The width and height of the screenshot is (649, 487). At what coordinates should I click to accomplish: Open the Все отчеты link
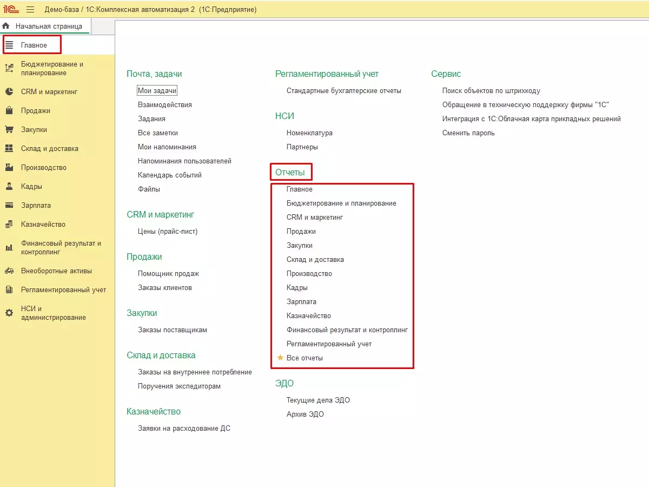click(304, 358)
